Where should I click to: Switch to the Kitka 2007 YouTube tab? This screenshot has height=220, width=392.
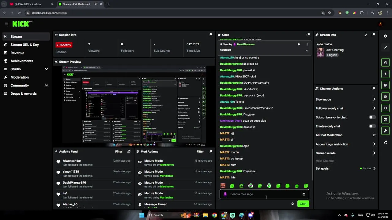pos(31,4)
